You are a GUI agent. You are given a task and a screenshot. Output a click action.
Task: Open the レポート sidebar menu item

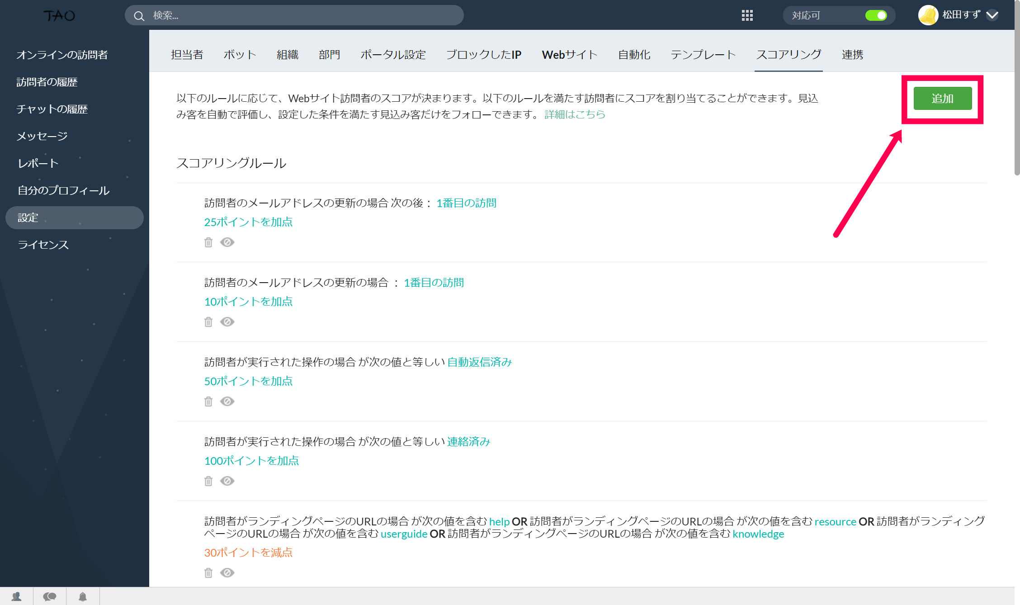(x=38, y=164)
